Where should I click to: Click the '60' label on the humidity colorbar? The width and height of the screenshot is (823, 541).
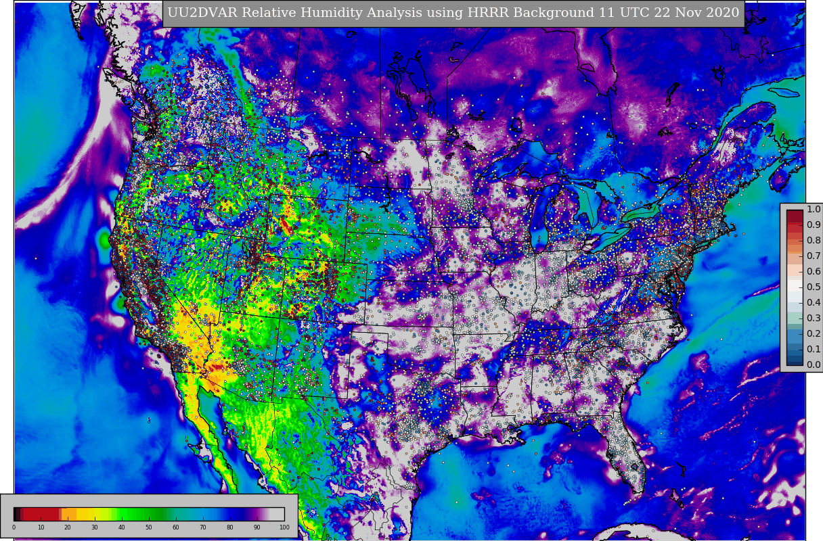tap(176, 527)
